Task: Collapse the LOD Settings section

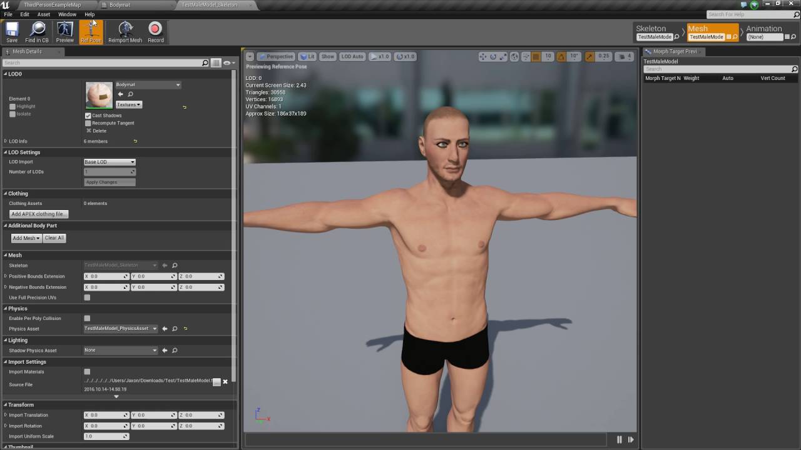Action: [6, 152]
